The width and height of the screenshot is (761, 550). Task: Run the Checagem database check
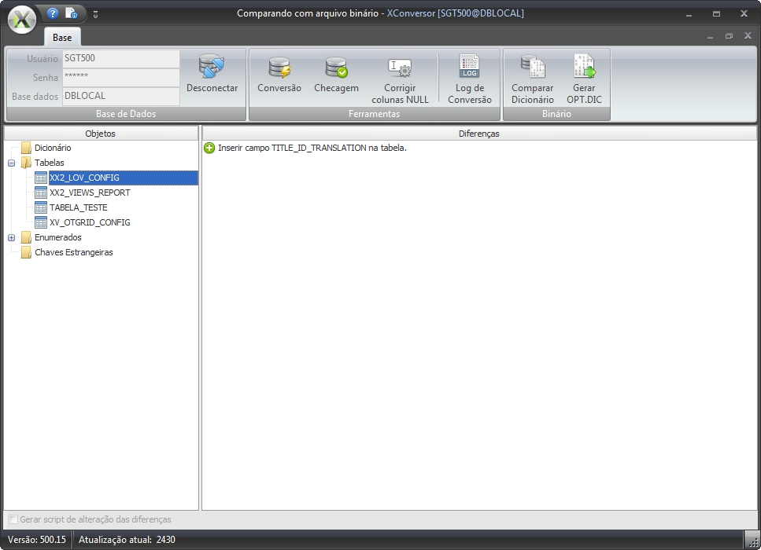[x=336, y=68]
